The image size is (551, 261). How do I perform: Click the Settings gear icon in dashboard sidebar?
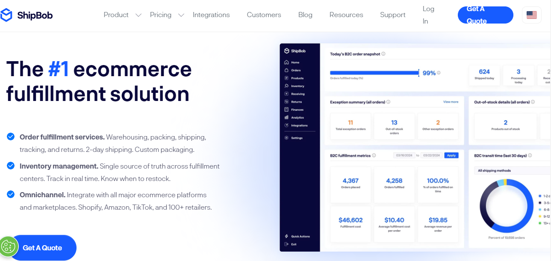(286, 138)
